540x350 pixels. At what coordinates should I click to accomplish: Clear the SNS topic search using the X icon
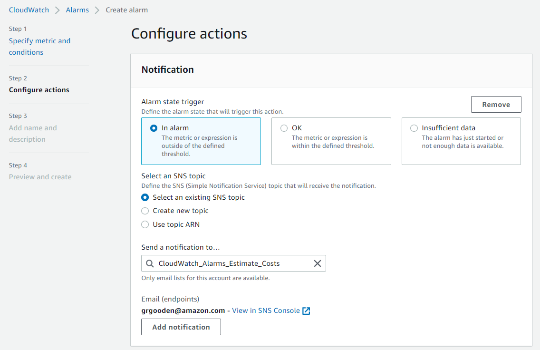(x=318, y=263)
